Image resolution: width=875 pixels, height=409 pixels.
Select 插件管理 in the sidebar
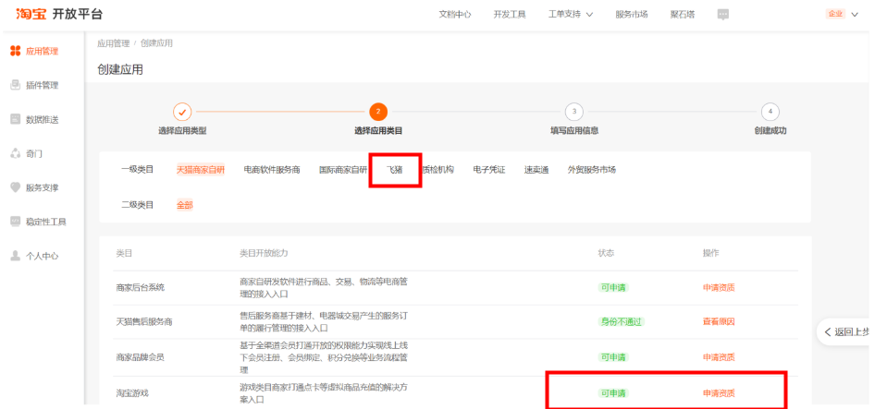coord(42,85)
